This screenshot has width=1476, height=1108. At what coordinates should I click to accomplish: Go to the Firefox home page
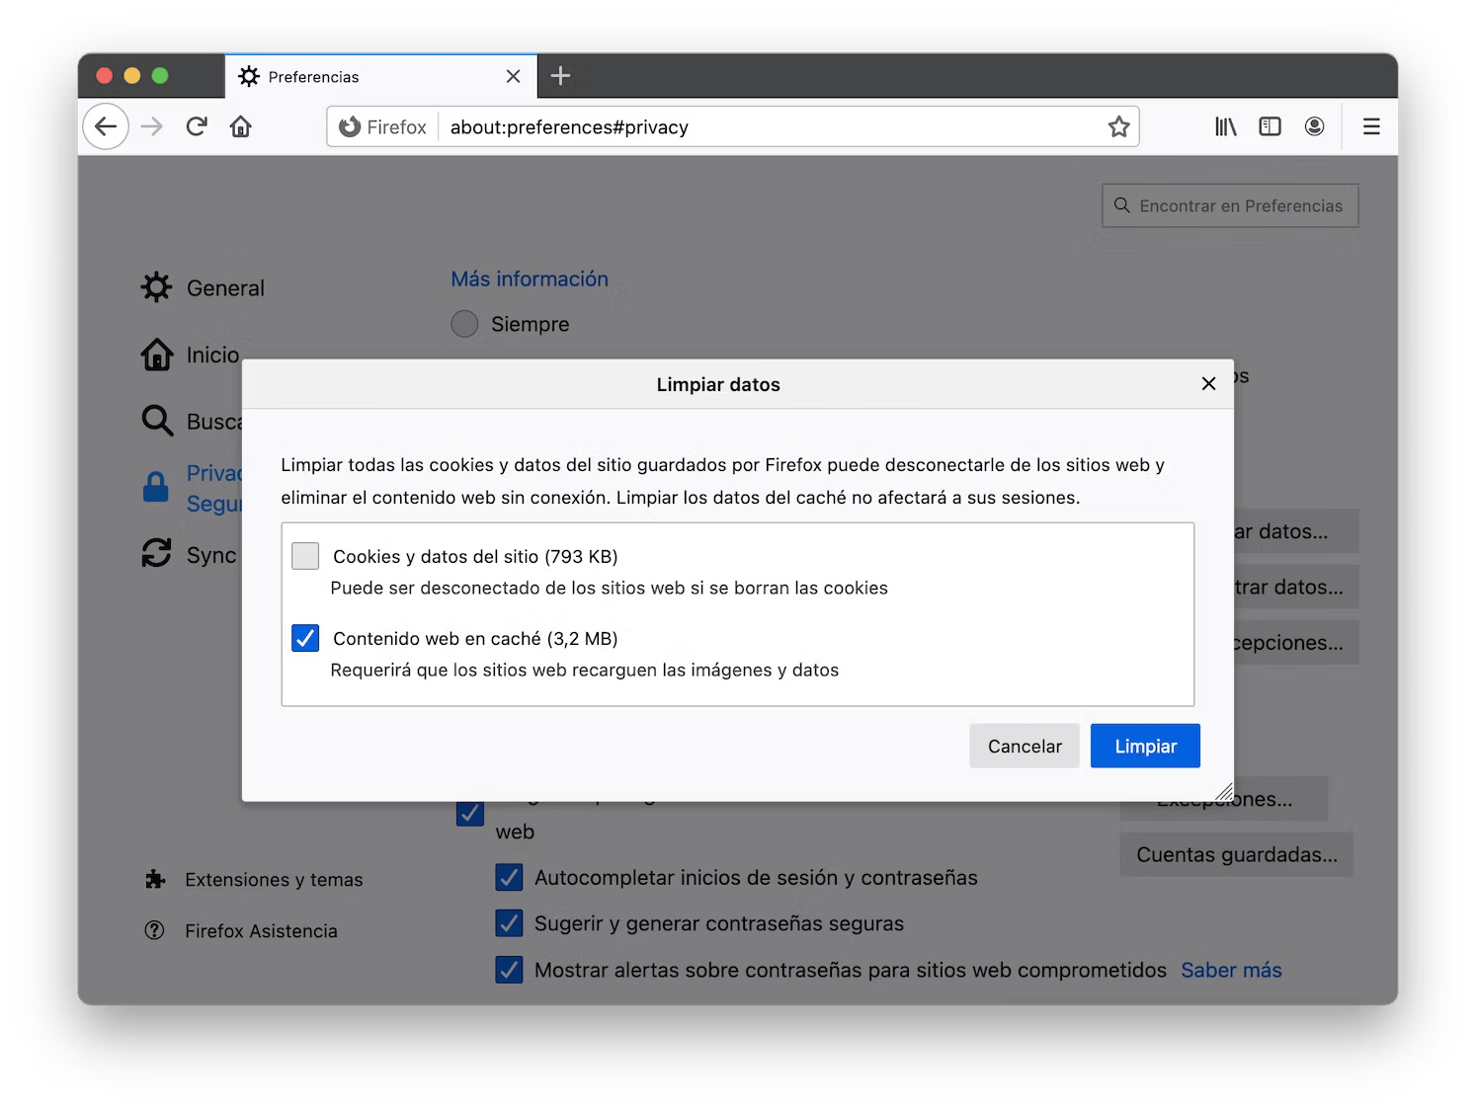pos(241,126)
